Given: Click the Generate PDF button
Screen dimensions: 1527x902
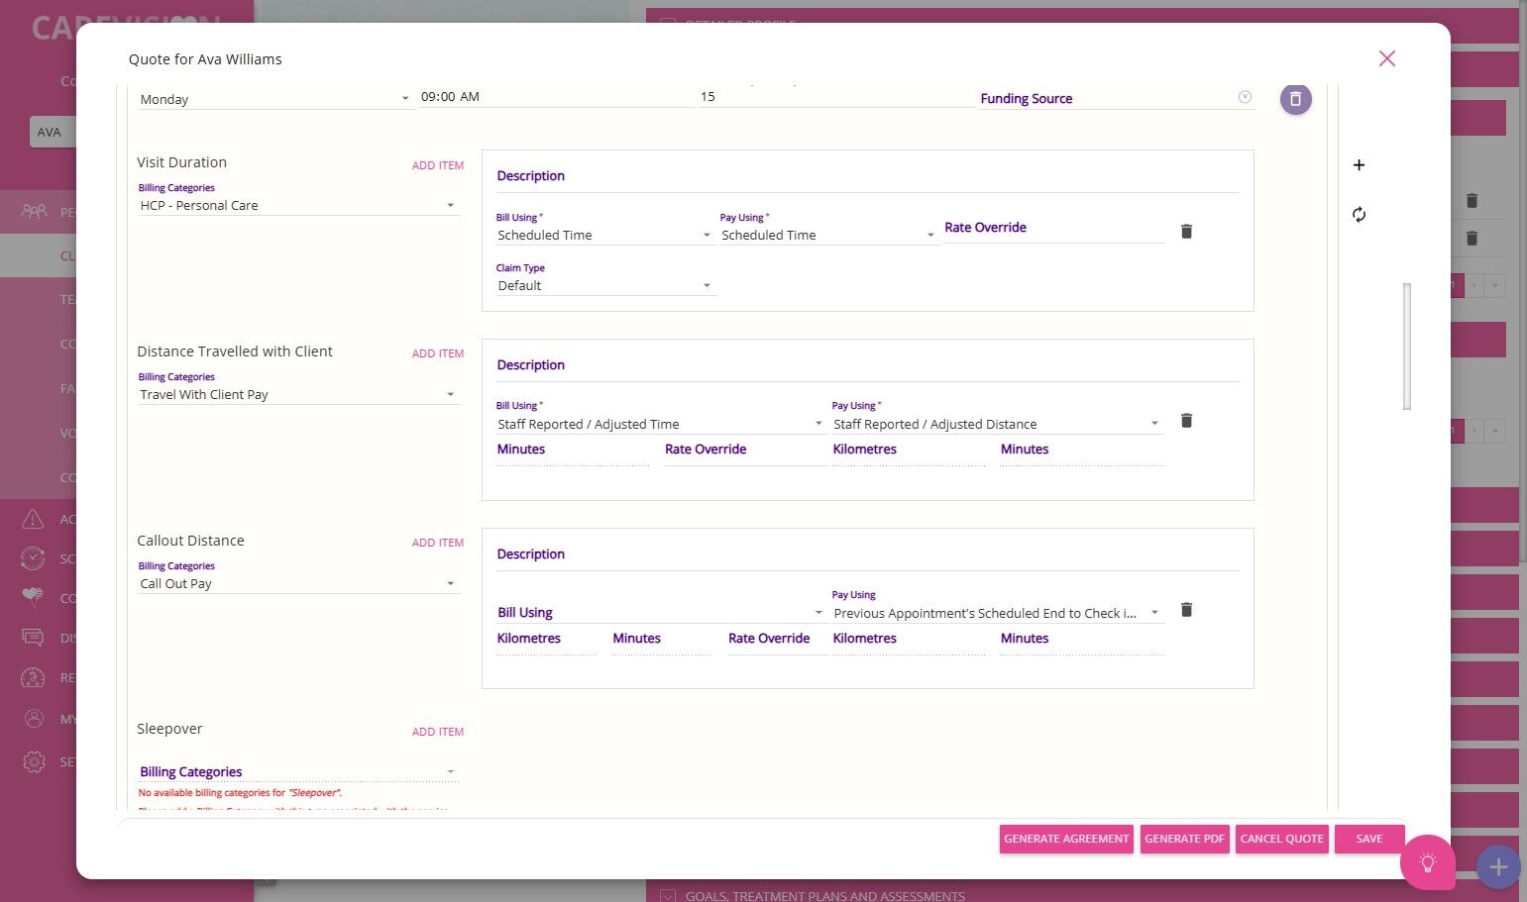Looking at the screenshot, I should [1184, 839].
